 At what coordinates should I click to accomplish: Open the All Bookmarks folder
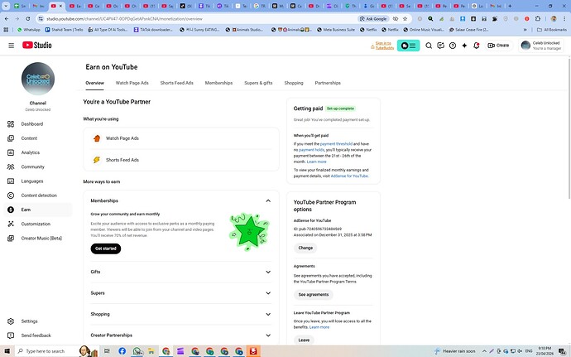coord(552,30)
